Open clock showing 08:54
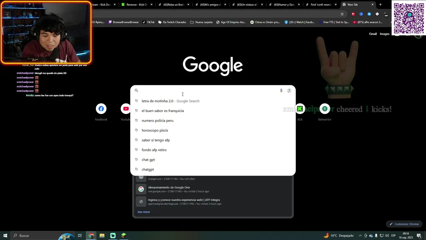 (x=406, y=236)
